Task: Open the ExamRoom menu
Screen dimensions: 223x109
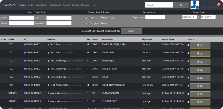Action: [41, 5]
